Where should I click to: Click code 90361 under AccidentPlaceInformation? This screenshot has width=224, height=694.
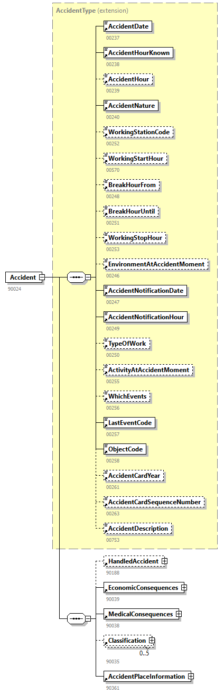pyautogui.click(x=113, y=688)
